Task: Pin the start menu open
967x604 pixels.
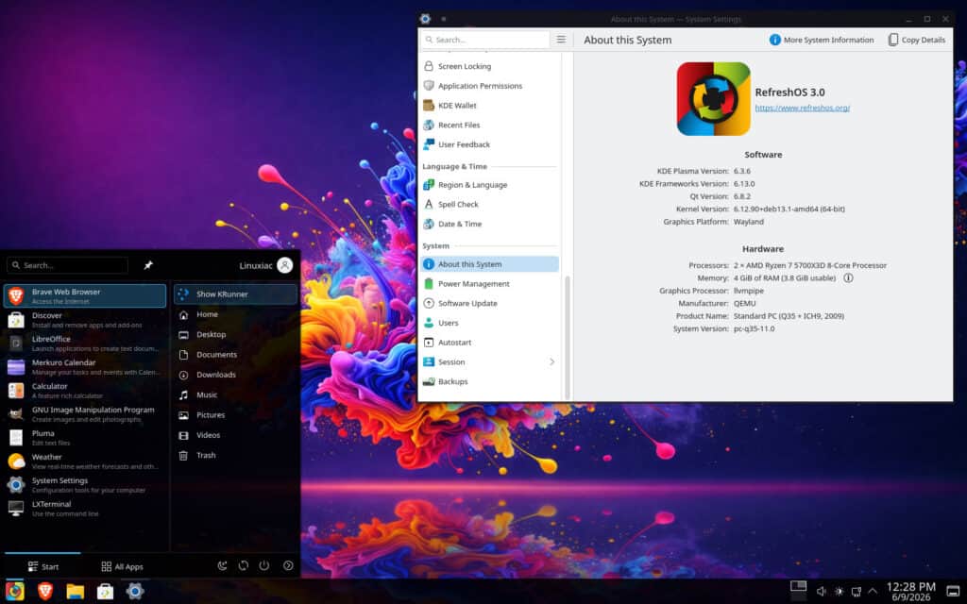Action: coord(148,265)
